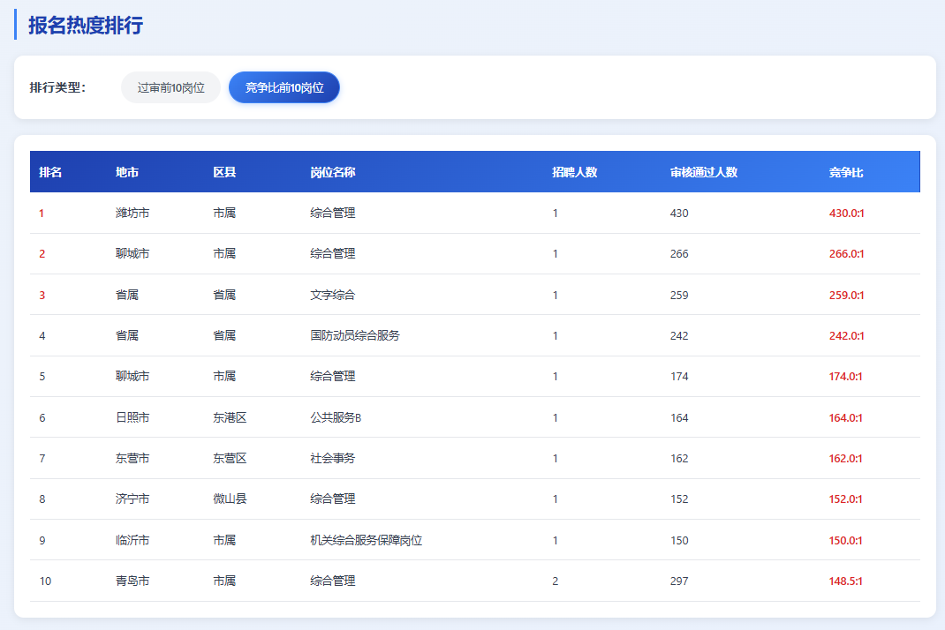
Task: Click the 审核通过人数 column header
Action: pos(704,172)
